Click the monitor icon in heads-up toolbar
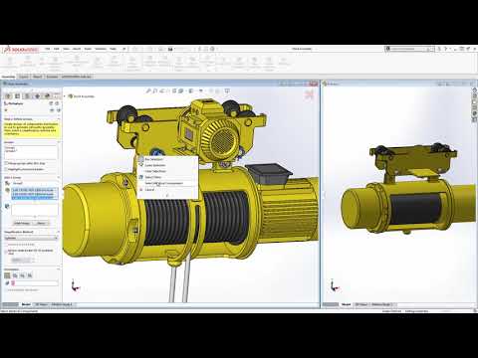This screenshot has width=478, height=358. (x=227, y=90)
